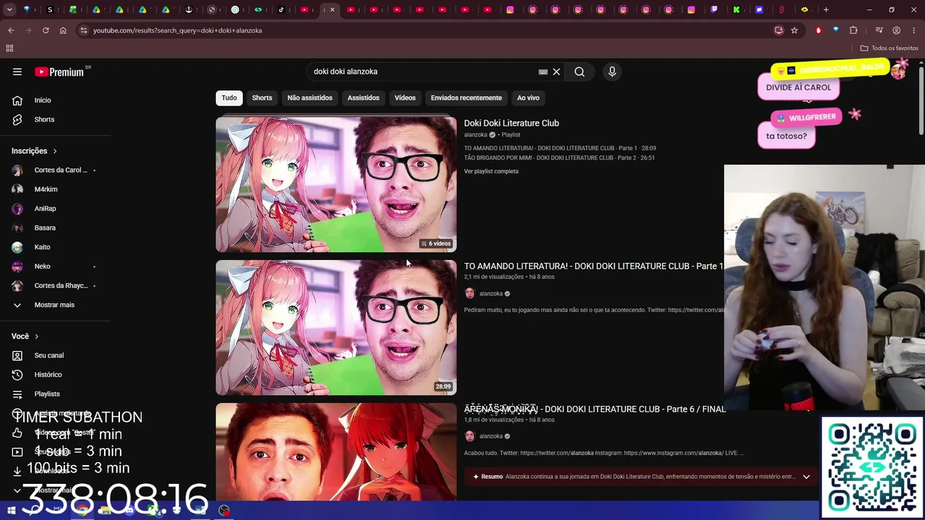Go back one page in the browser
This screenshot has height=520, width=925.
click(11, 30)
